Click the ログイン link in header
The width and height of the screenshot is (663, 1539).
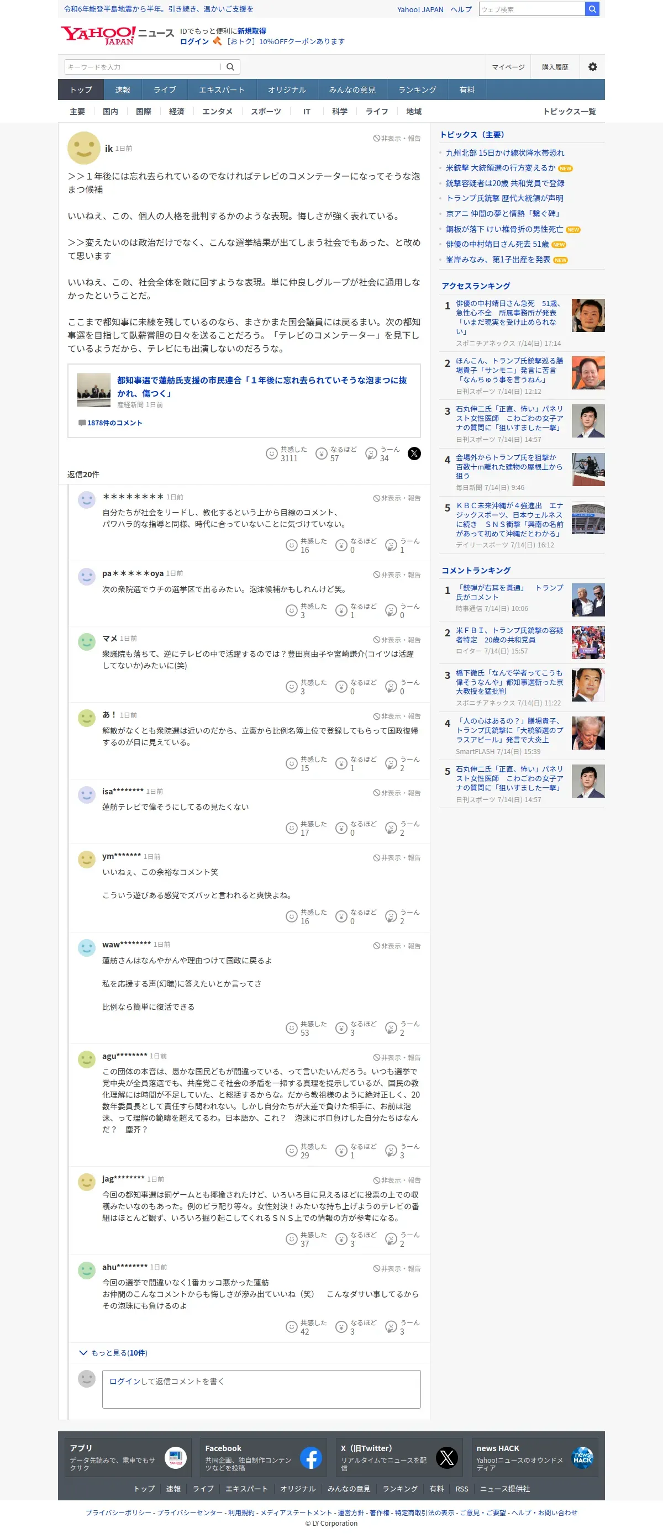point(194,41)
